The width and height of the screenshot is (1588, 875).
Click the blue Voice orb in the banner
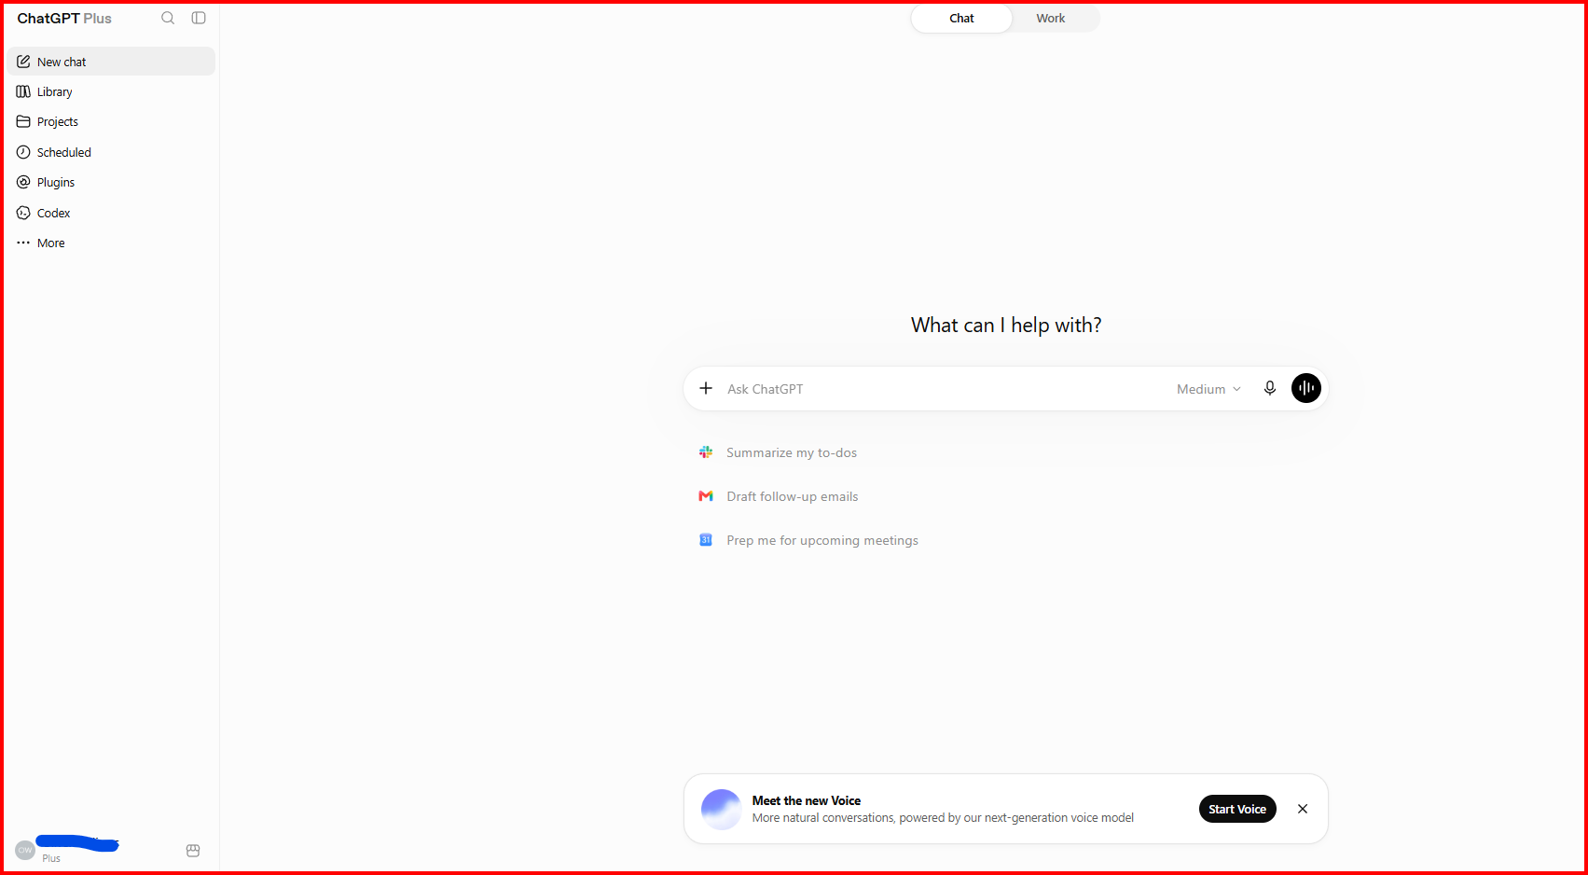click(721, 809)
